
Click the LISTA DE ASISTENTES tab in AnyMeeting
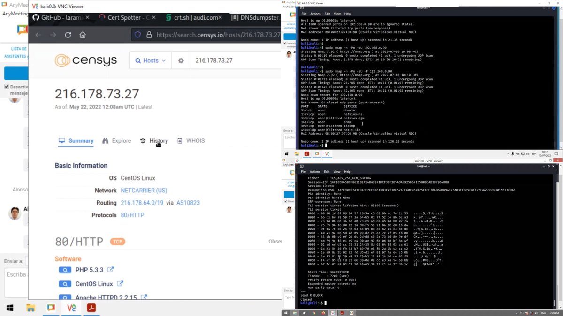[16, 52]
